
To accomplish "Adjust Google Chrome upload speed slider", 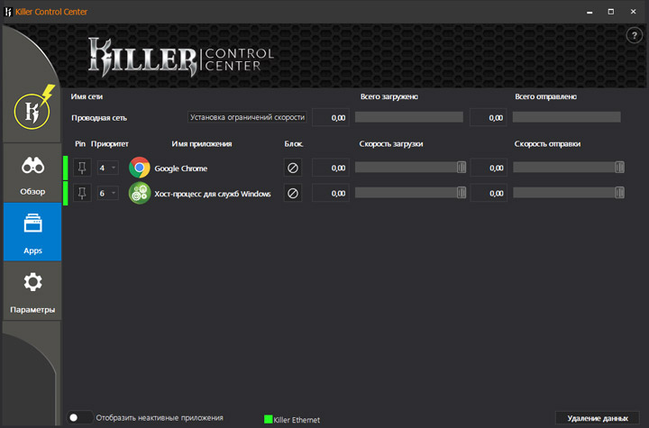I will [619, 168].
